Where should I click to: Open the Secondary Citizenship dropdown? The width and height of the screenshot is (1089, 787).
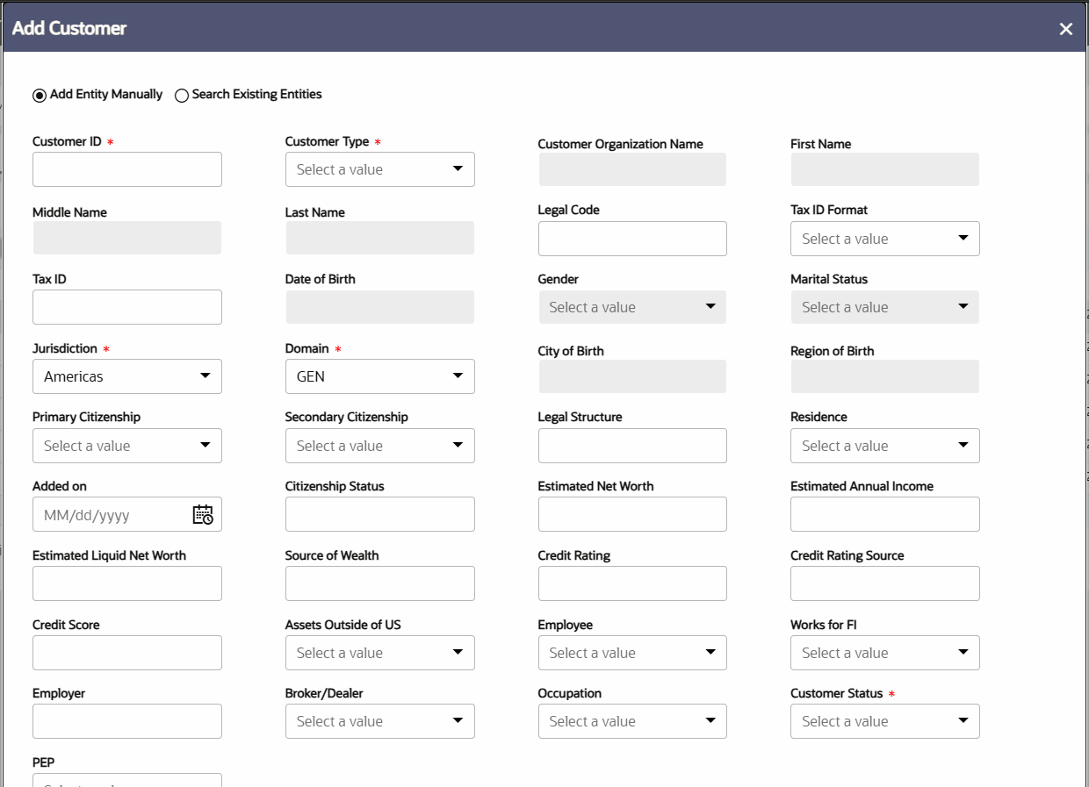point(380,446)
